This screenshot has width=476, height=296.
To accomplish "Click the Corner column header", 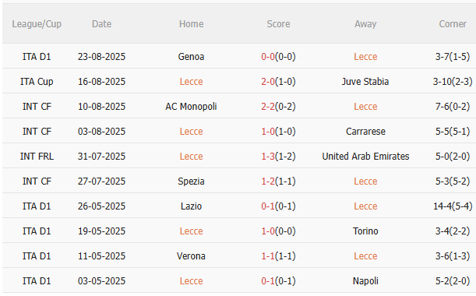I will pos(453,24).
